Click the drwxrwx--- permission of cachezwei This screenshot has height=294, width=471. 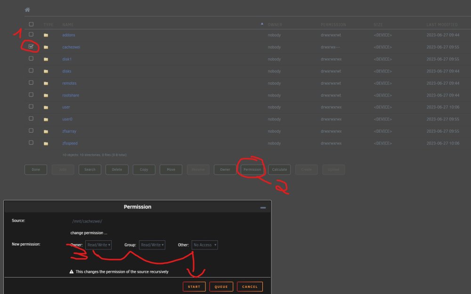(x=331, y=47)
